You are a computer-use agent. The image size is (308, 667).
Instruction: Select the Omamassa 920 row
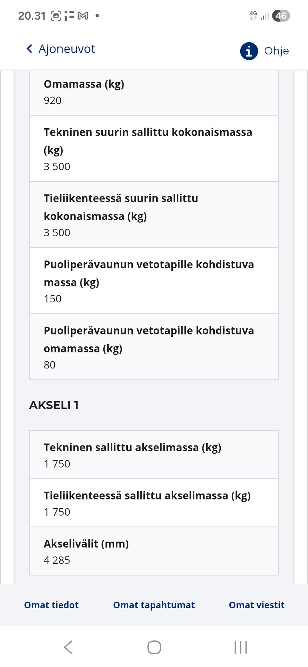154,92
